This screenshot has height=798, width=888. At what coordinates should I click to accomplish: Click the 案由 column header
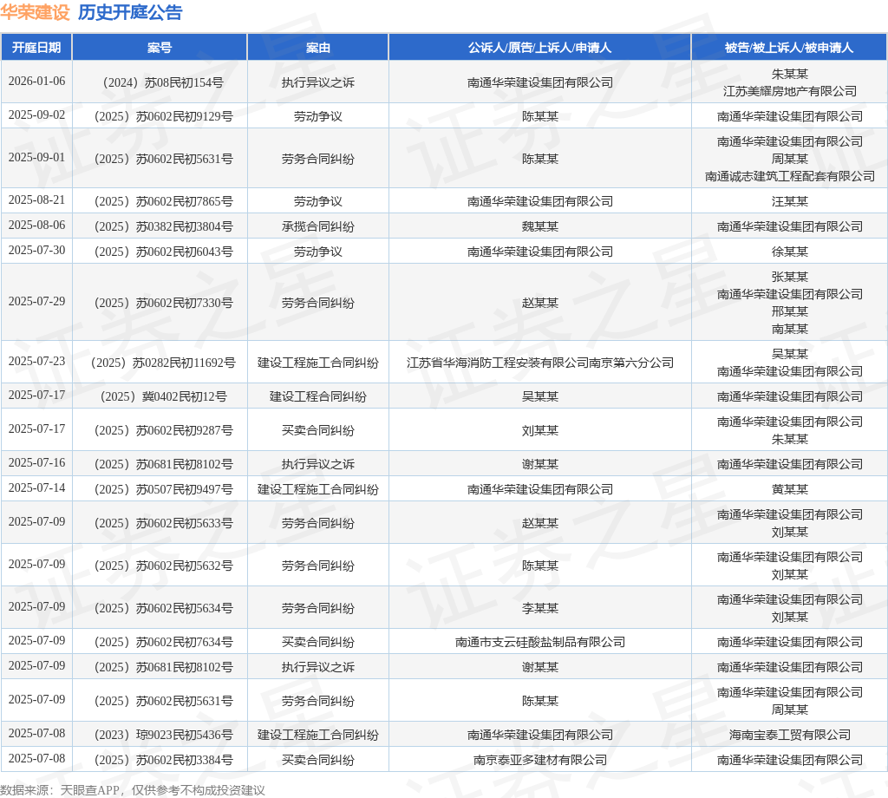pos(317,48)
